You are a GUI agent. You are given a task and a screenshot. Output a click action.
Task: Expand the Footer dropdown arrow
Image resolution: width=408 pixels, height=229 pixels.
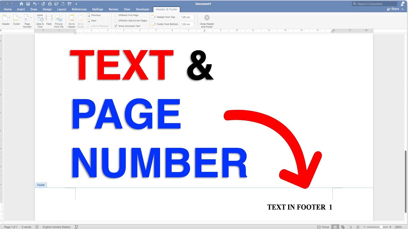20,17
